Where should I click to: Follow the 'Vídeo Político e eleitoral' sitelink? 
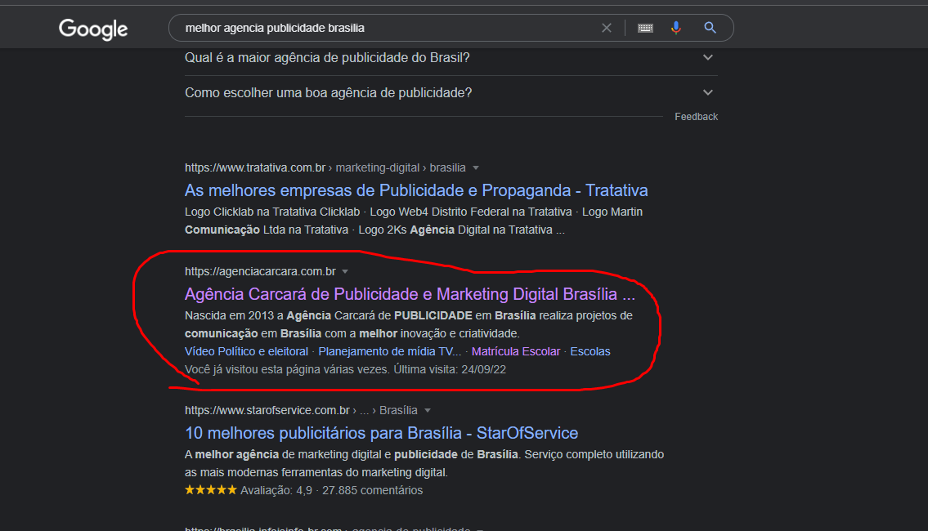tap(246, 351)
